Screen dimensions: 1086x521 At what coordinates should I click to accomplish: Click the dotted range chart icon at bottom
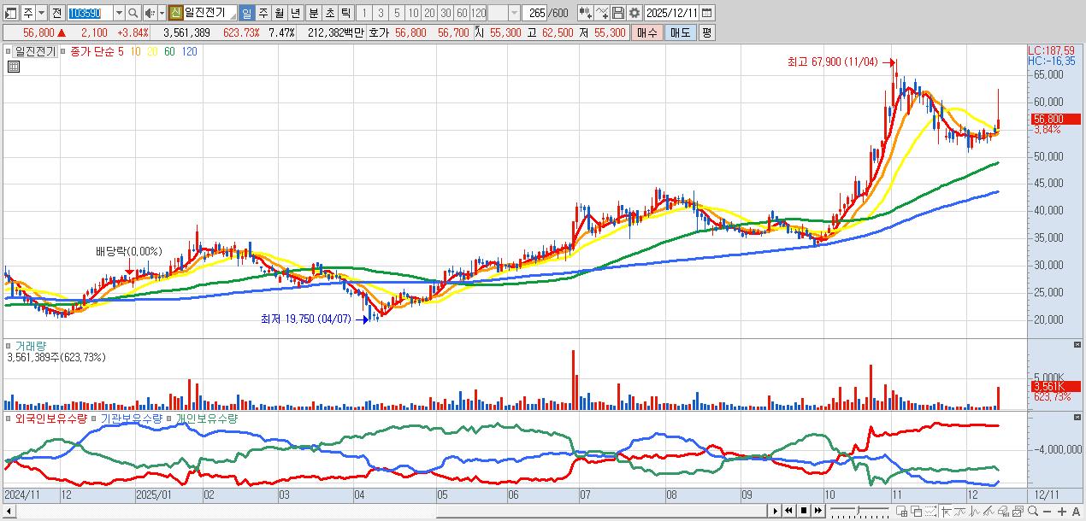[930, 512]
